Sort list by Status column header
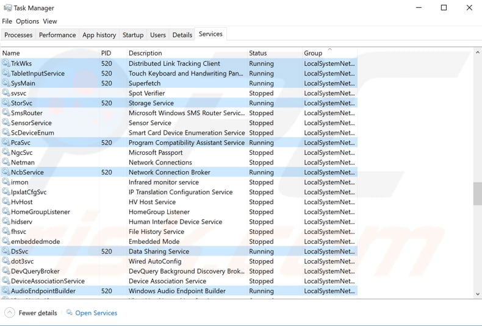Image resolution: width=482 pixels, height=326 pixels. point(257,53)
